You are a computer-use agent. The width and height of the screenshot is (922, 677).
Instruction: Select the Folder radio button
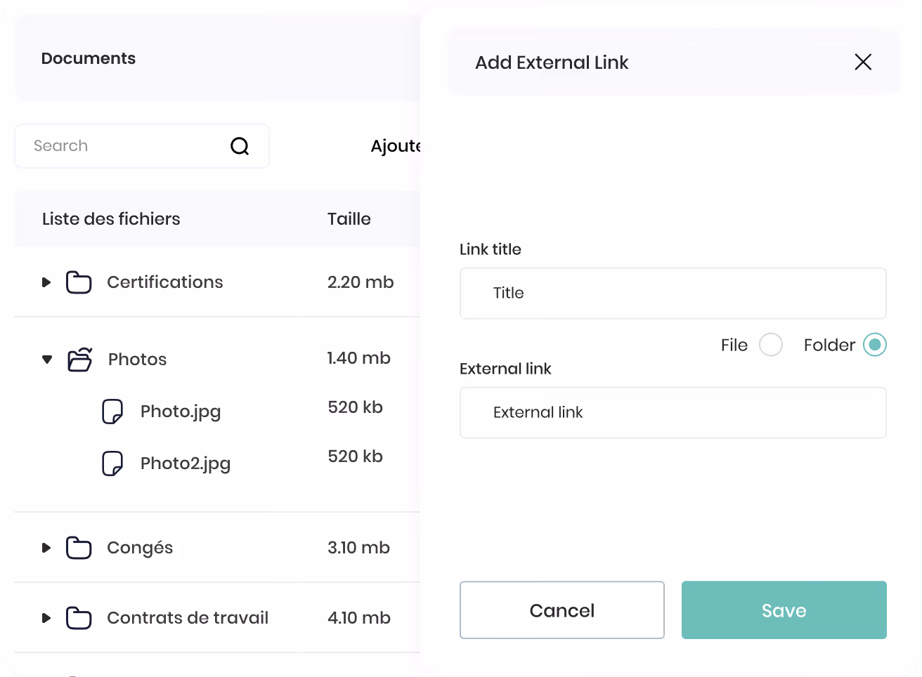pyautogui.click(x=875, y=345)
